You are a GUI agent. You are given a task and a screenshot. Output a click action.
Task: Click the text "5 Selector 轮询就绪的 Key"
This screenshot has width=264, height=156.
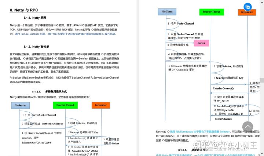click(x=83, y=133)
